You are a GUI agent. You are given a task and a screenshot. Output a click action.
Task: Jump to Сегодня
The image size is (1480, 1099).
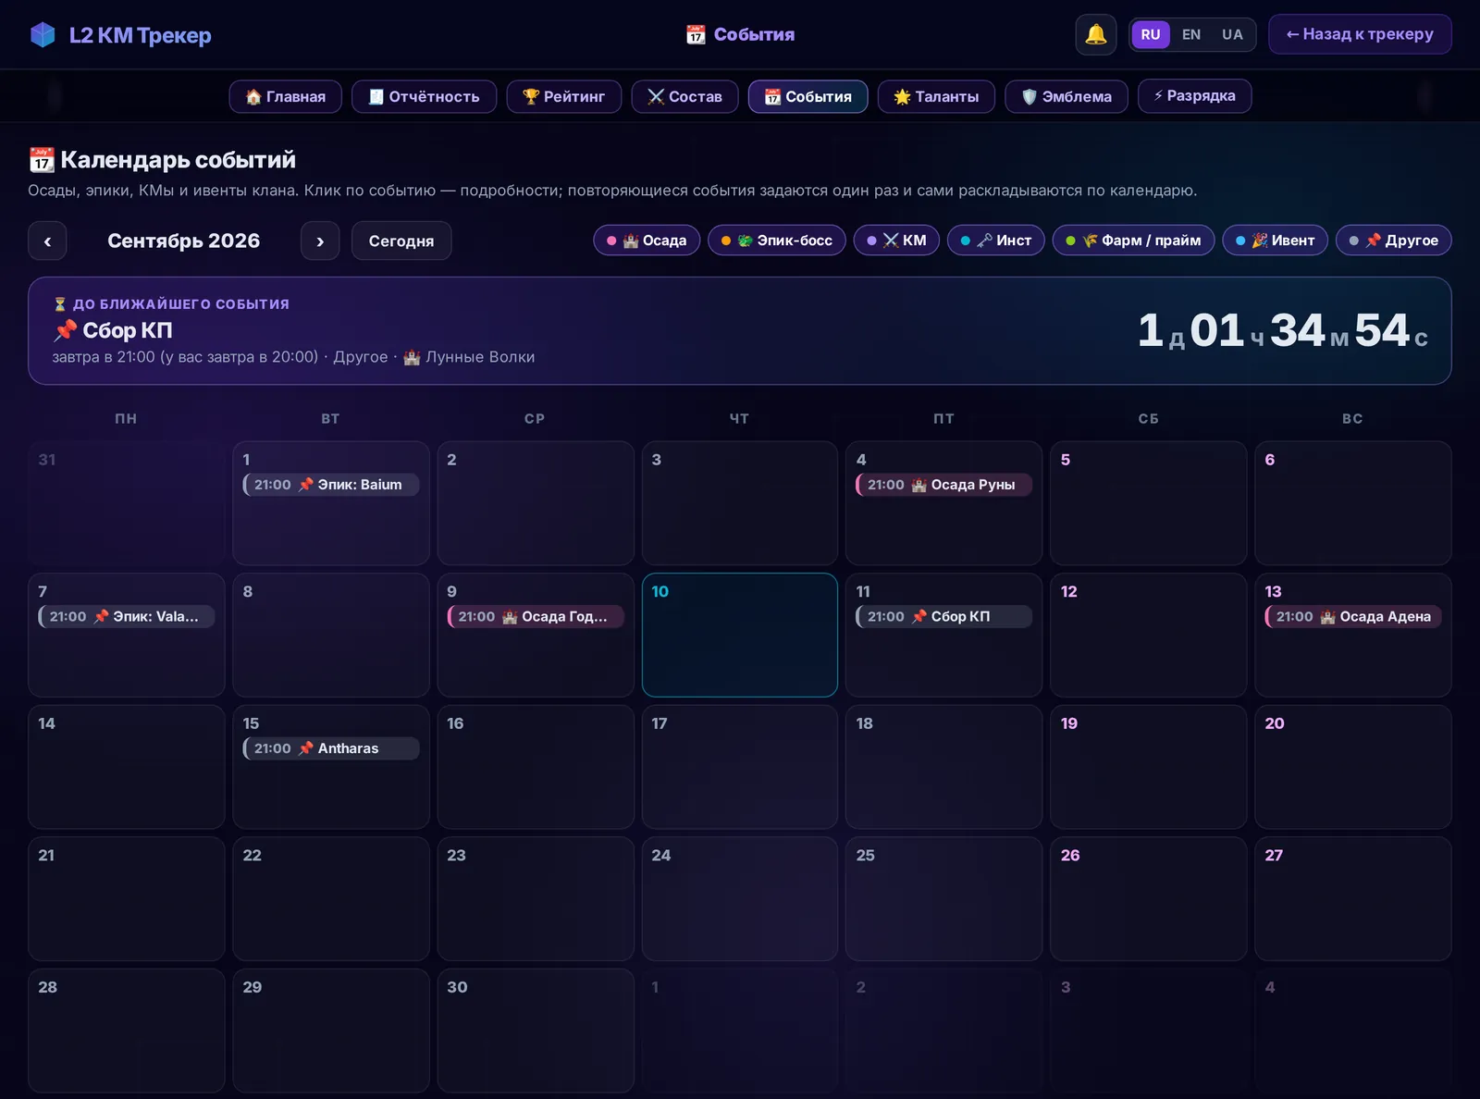coord(401,241)
